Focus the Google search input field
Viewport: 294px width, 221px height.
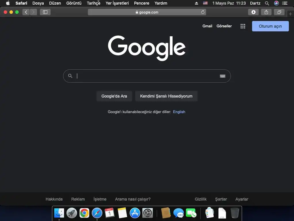point(147,76)
